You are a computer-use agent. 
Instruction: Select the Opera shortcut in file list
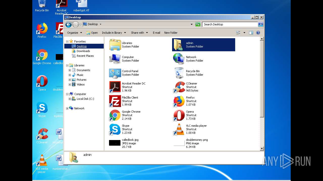coord(179,115)
